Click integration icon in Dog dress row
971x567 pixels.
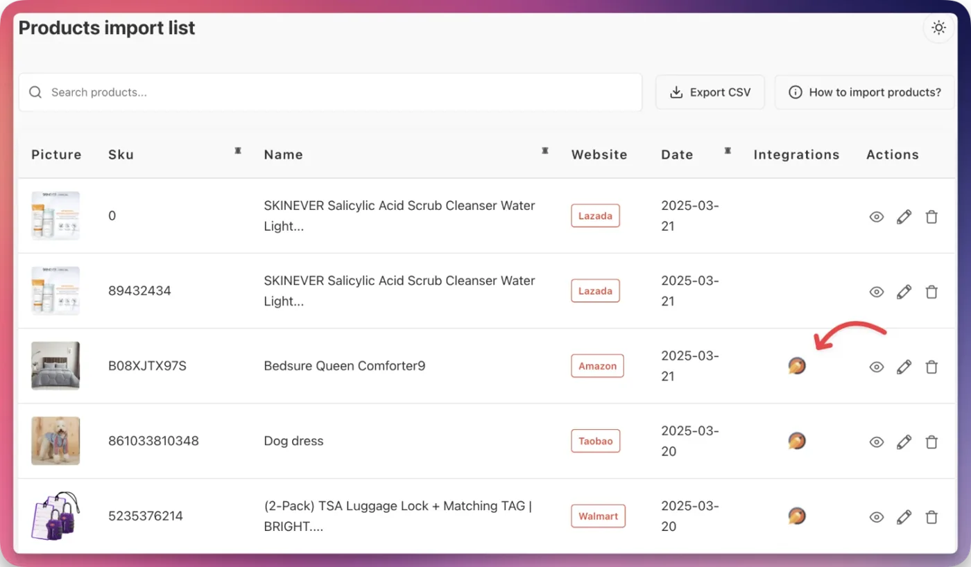point(797,441)
